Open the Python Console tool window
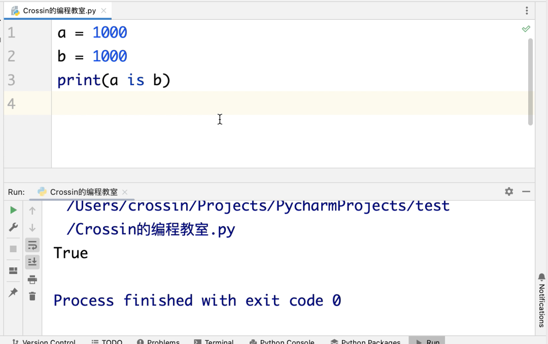 282,341
